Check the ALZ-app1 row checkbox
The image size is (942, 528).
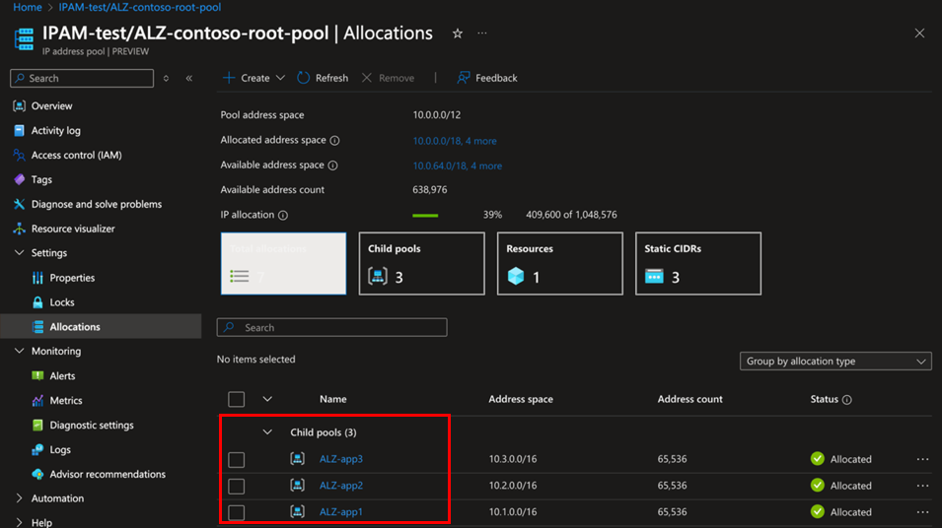[236, 512]
